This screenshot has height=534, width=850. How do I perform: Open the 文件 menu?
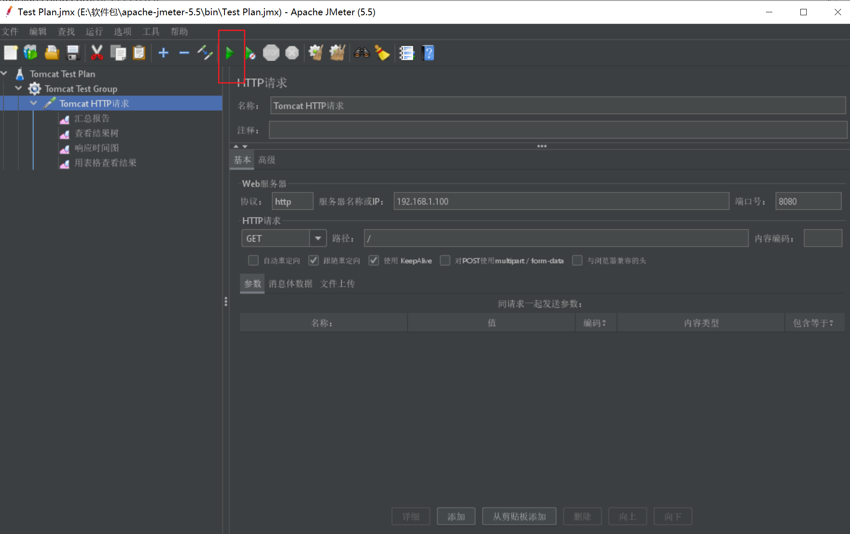tap(9, 32)
